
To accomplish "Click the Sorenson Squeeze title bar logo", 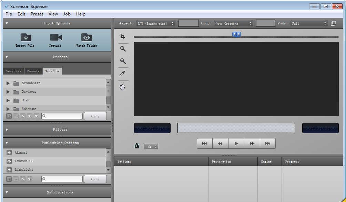I will [7, 7].
